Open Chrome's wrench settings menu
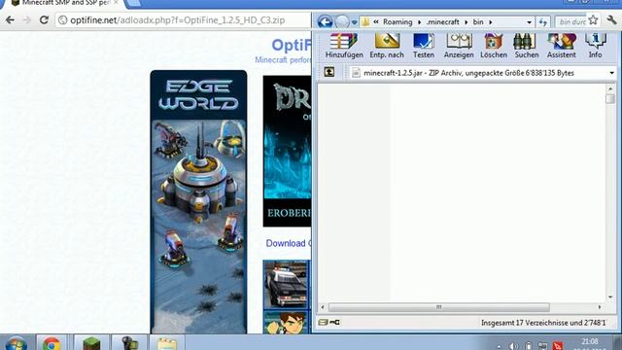The height and width of the screenshot is (350, 622). click(611, 19)
